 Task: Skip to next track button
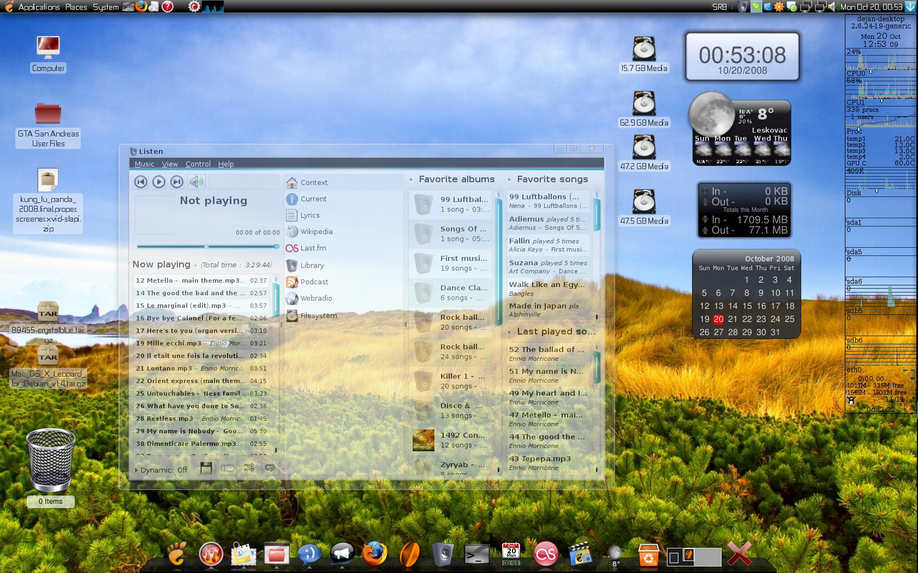176,182
